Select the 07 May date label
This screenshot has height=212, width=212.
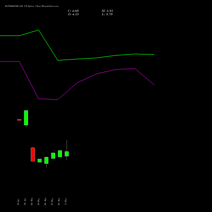[x=52, y=201]
